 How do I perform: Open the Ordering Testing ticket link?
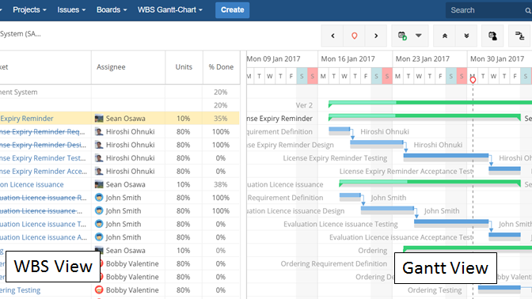click(x=21, y=290)
